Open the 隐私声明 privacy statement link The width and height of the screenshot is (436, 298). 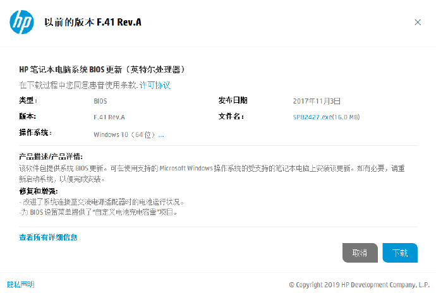pyautogui.click(x=21, y=284)
